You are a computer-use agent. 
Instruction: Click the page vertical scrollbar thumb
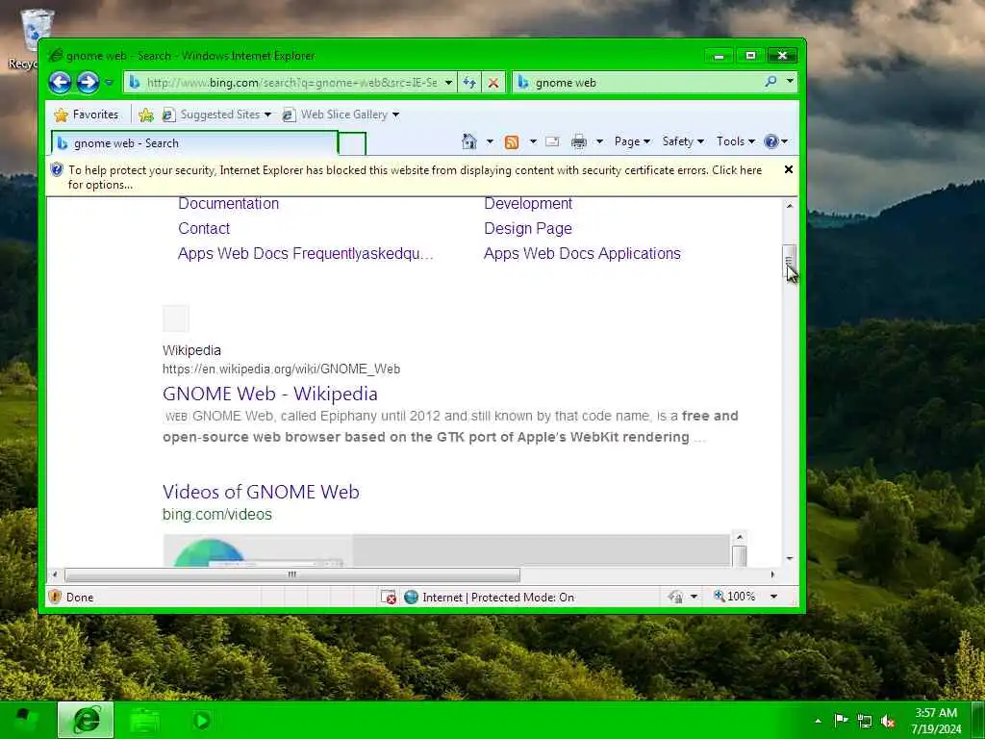(790, 260)
